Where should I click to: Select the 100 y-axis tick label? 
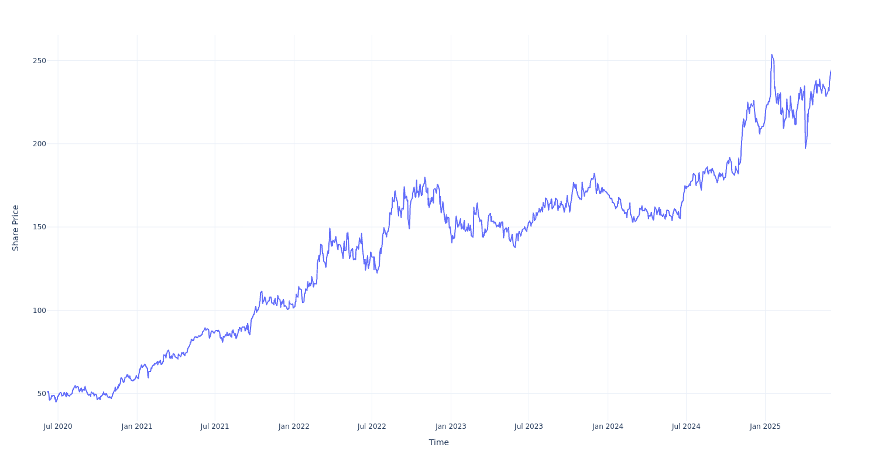pos(39,310)
